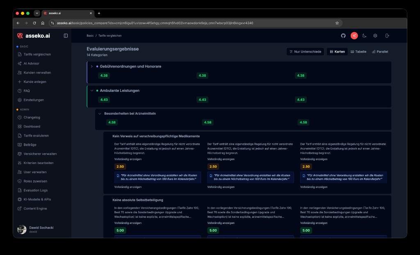Switch to Tabelle view
The width and height of the screenshot is (420, 255).
[358, 52]
